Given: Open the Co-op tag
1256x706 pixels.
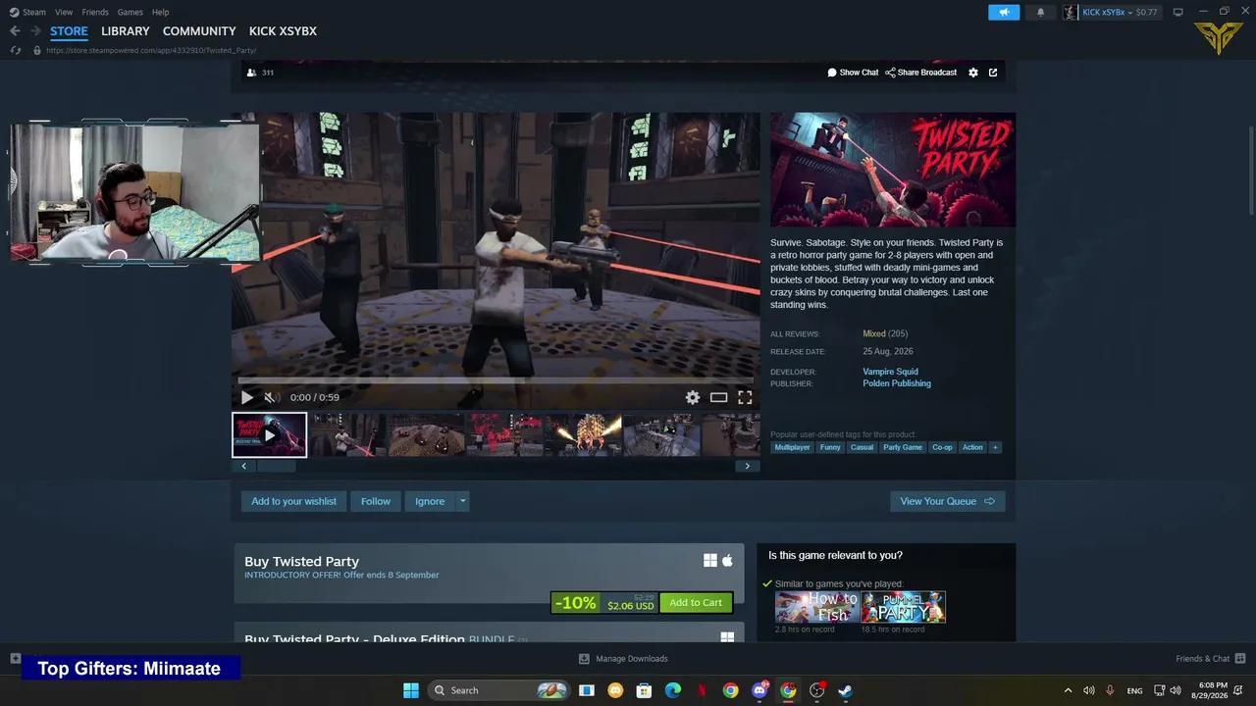Looking at the screenshot, I should point(942,447).
